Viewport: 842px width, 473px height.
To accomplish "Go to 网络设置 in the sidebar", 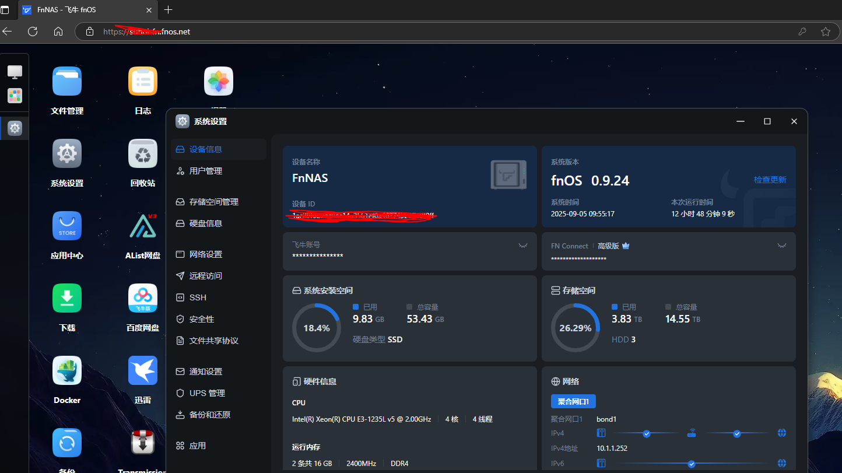I will click(205, 254).
